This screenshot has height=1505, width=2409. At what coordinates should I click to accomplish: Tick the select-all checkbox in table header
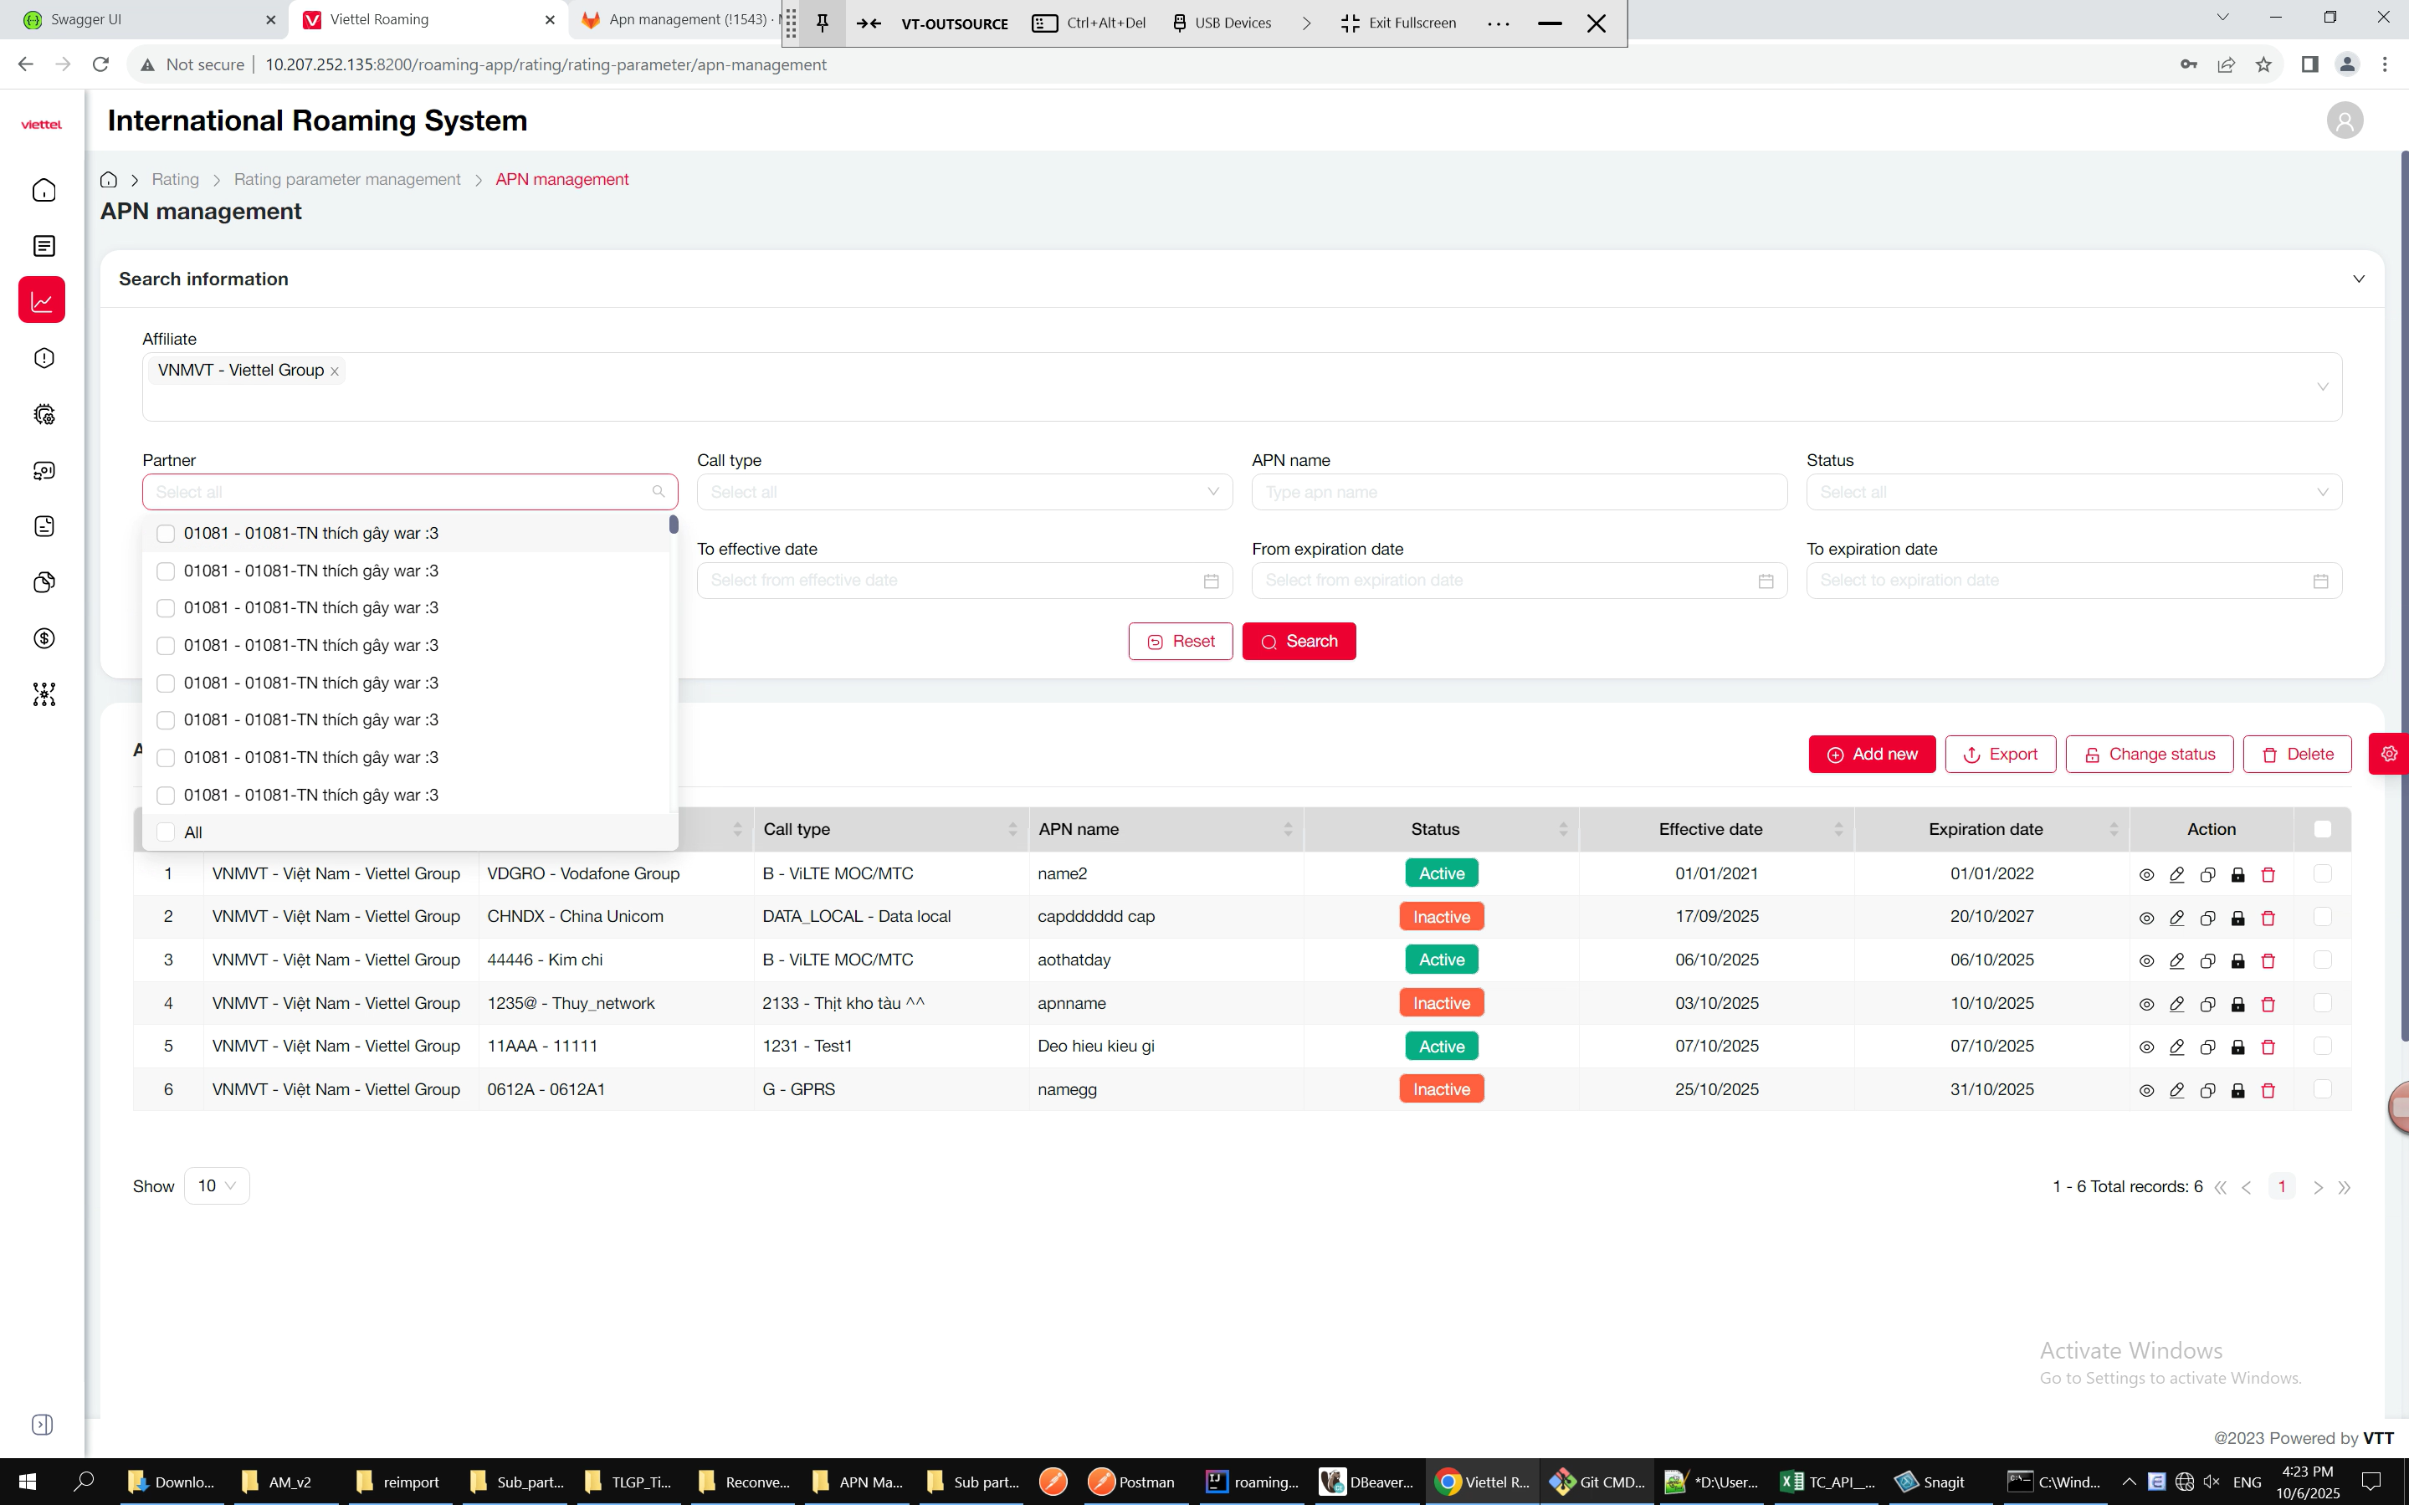click(x=2322, y=829)
